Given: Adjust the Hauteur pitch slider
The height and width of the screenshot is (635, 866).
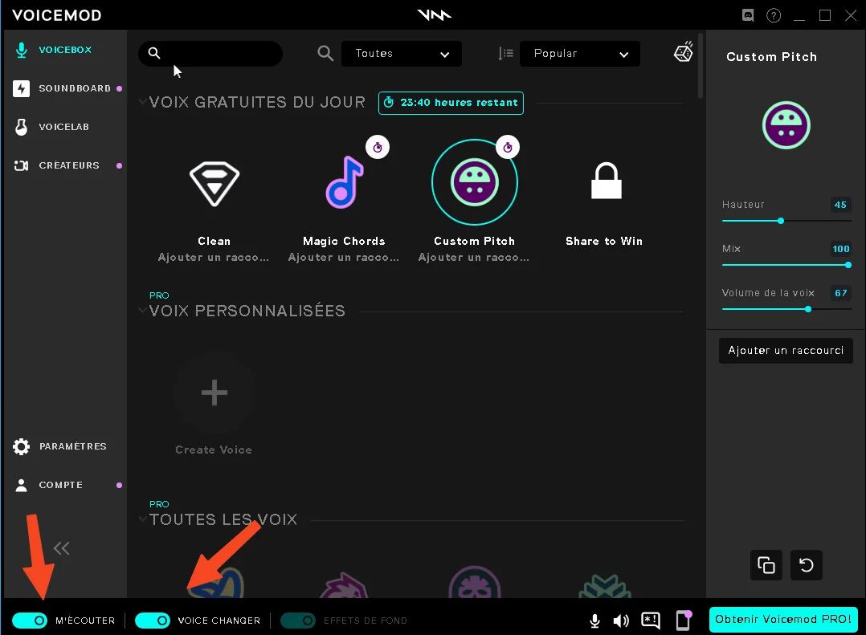Looking at the screenshot, I should click(x=786, y=221).
